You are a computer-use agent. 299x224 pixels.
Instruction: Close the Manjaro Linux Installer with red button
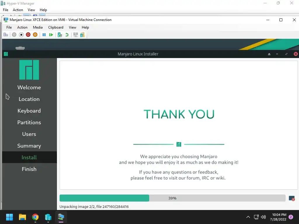(295, 54)
